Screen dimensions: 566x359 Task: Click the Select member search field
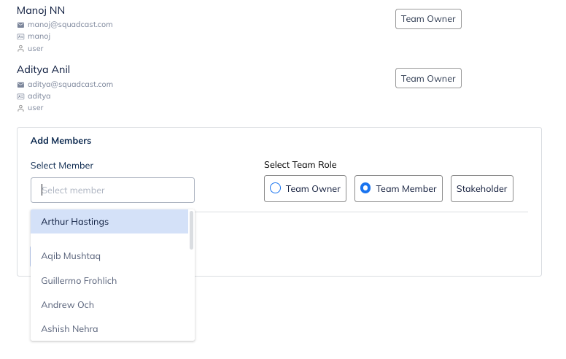tap(112, 190)
